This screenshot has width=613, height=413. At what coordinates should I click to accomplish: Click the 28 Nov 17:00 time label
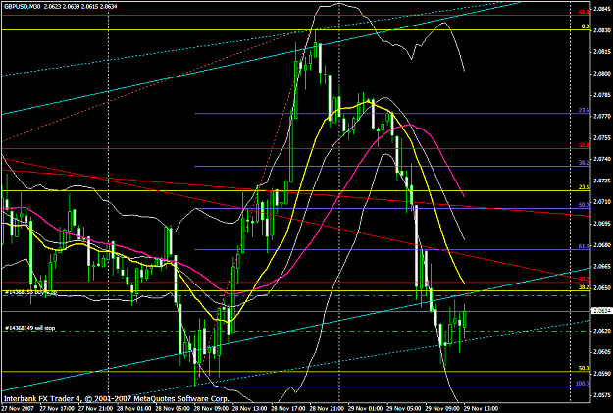(x=287, y=409)
